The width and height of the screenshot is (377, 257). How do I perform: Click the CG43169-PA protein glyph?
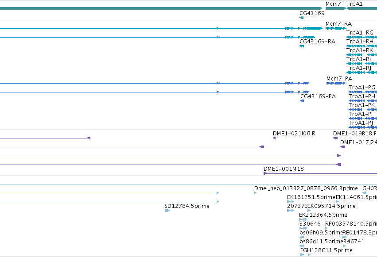click(302, 101)
